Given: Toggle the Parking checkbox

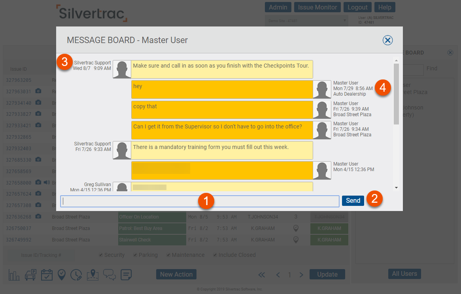Looking at the screenshot, I should coord(135,255).
